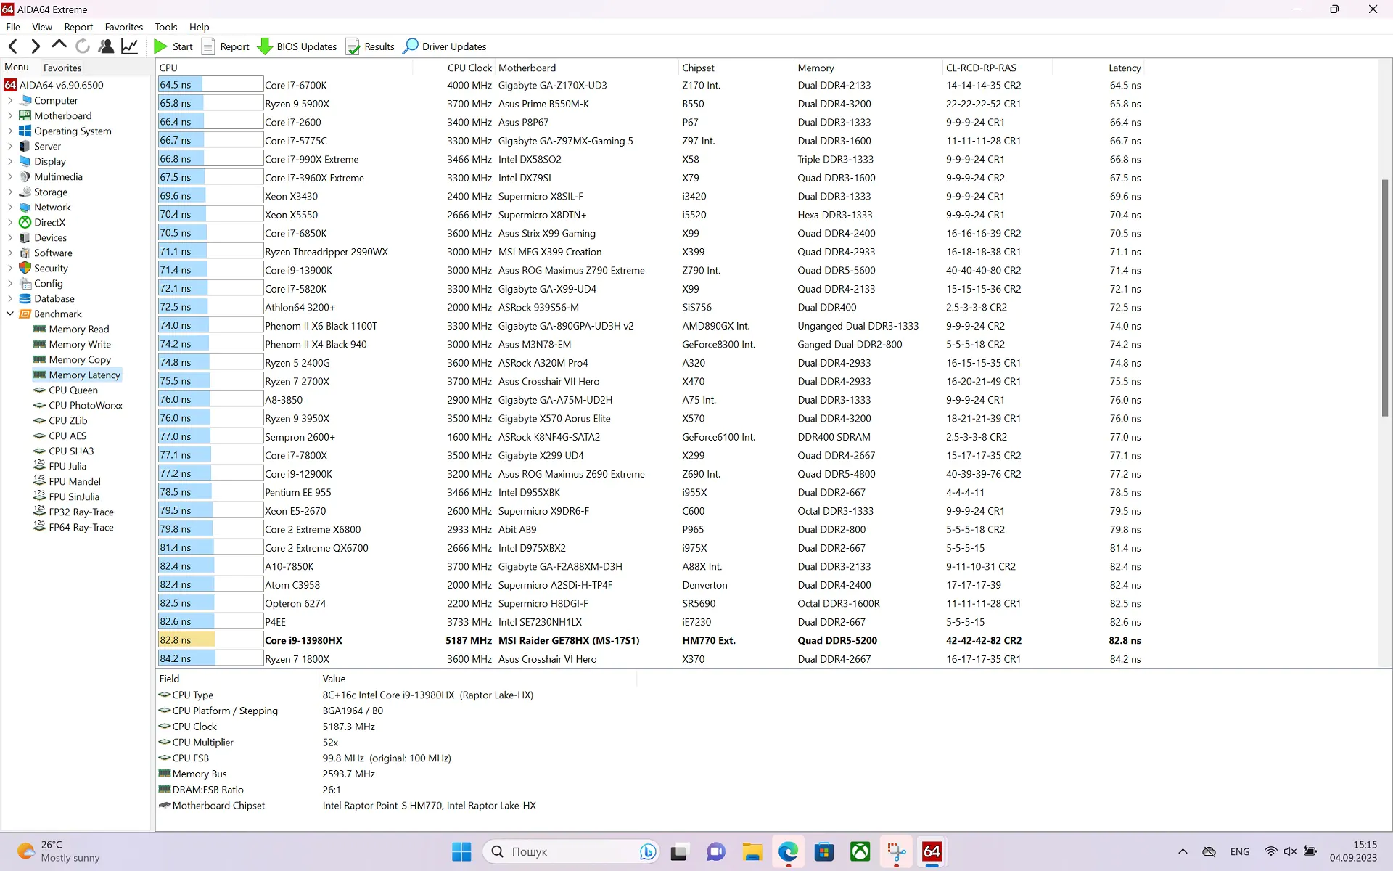Select the Software icon in tree
Image resolution: width=1393 pixels, height=871 pixels.
[25, 253]
